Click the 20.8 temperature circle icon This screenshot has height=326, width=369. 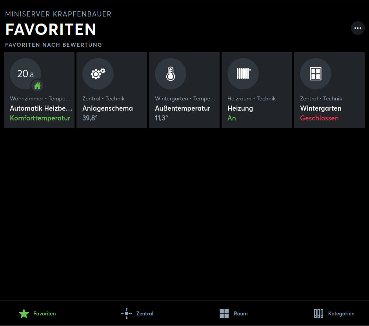[25, 73]
